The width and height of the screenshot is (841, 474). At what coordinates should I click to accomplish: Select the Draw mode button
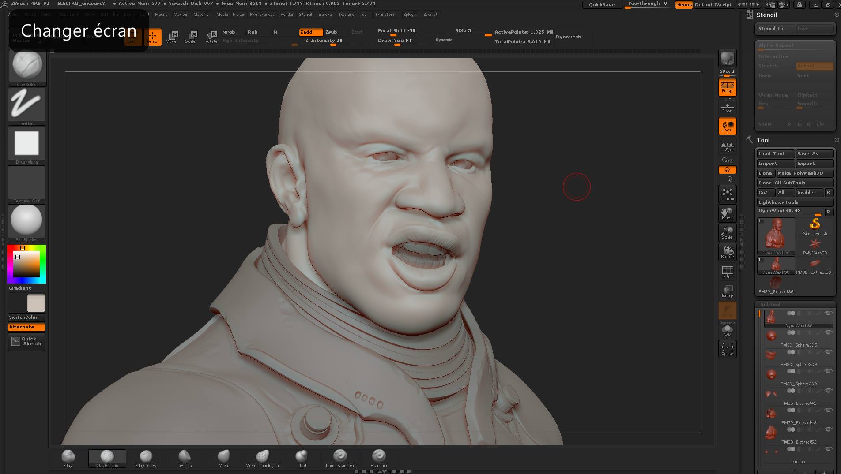(153, 37)
